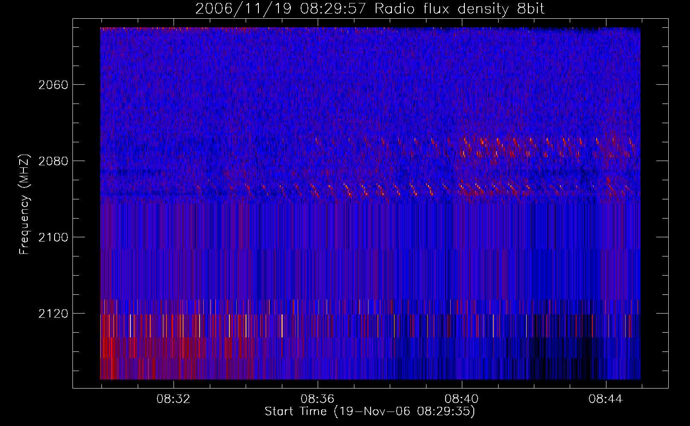Screen dimensions: 690x426
Task: Click the 08:44 time tick label
Action: [x=606, y=399]
